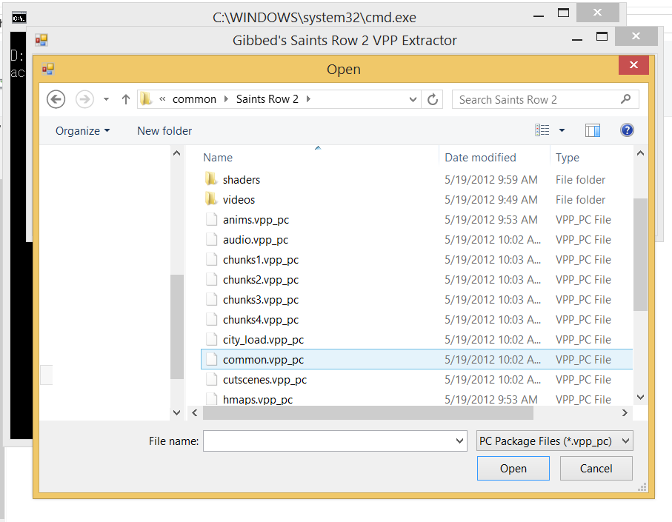672x522 pixels.
Task: Refresh the Saints Row 2 folder
Action: [x=433, y=99]
